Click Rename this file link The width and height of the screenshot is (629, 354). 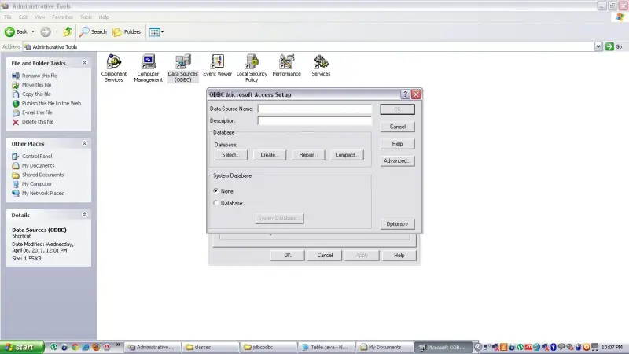tap(39, 76)
